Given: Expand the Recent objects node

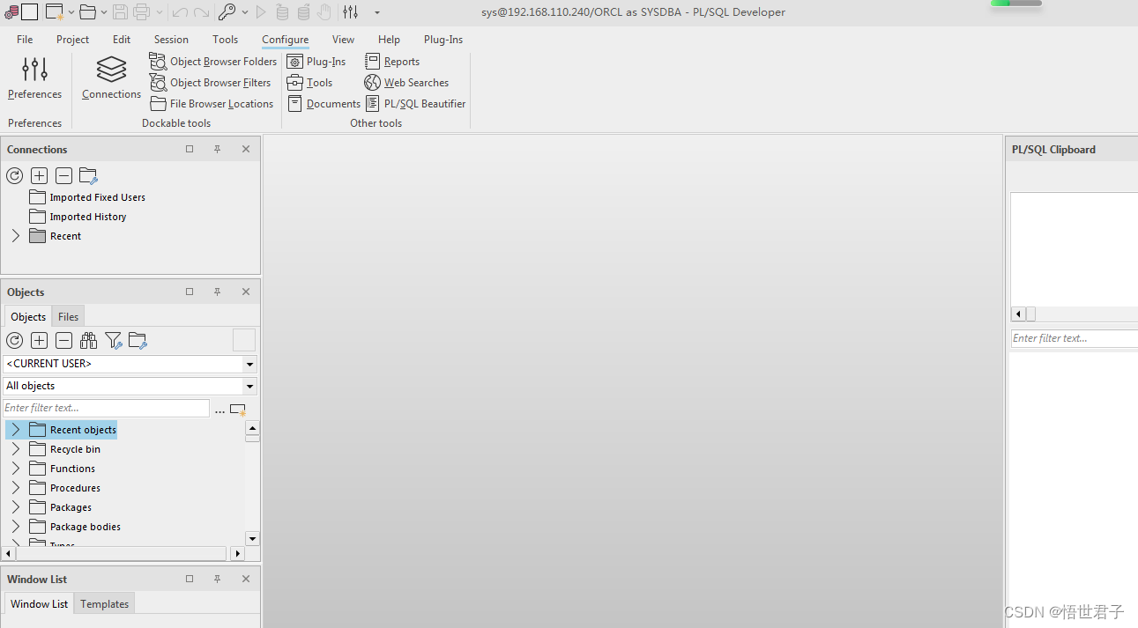Looking at the screenshot, I should (x=15, y=430).
